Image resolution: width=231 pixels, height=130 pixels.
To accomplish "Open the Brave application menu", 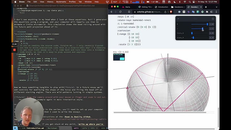I will click(22, 2).
